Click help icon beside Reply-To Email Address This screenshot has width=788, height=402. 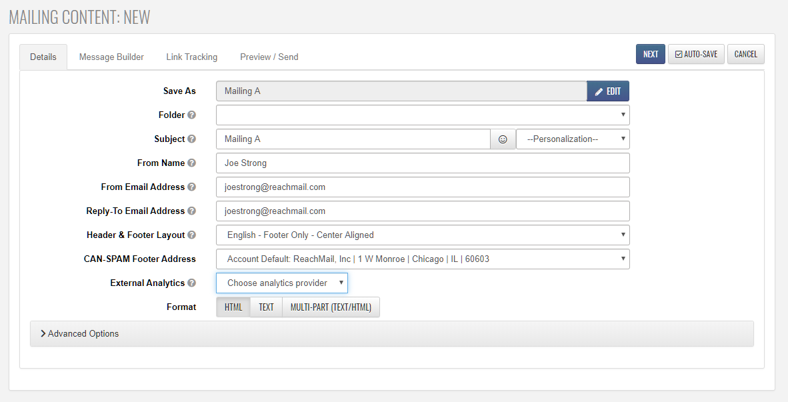click(x=191, y=211)
